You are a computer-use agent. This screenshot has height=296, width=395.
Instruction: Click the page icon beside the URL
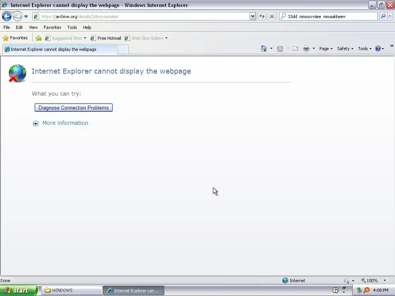tap(36, 17)
